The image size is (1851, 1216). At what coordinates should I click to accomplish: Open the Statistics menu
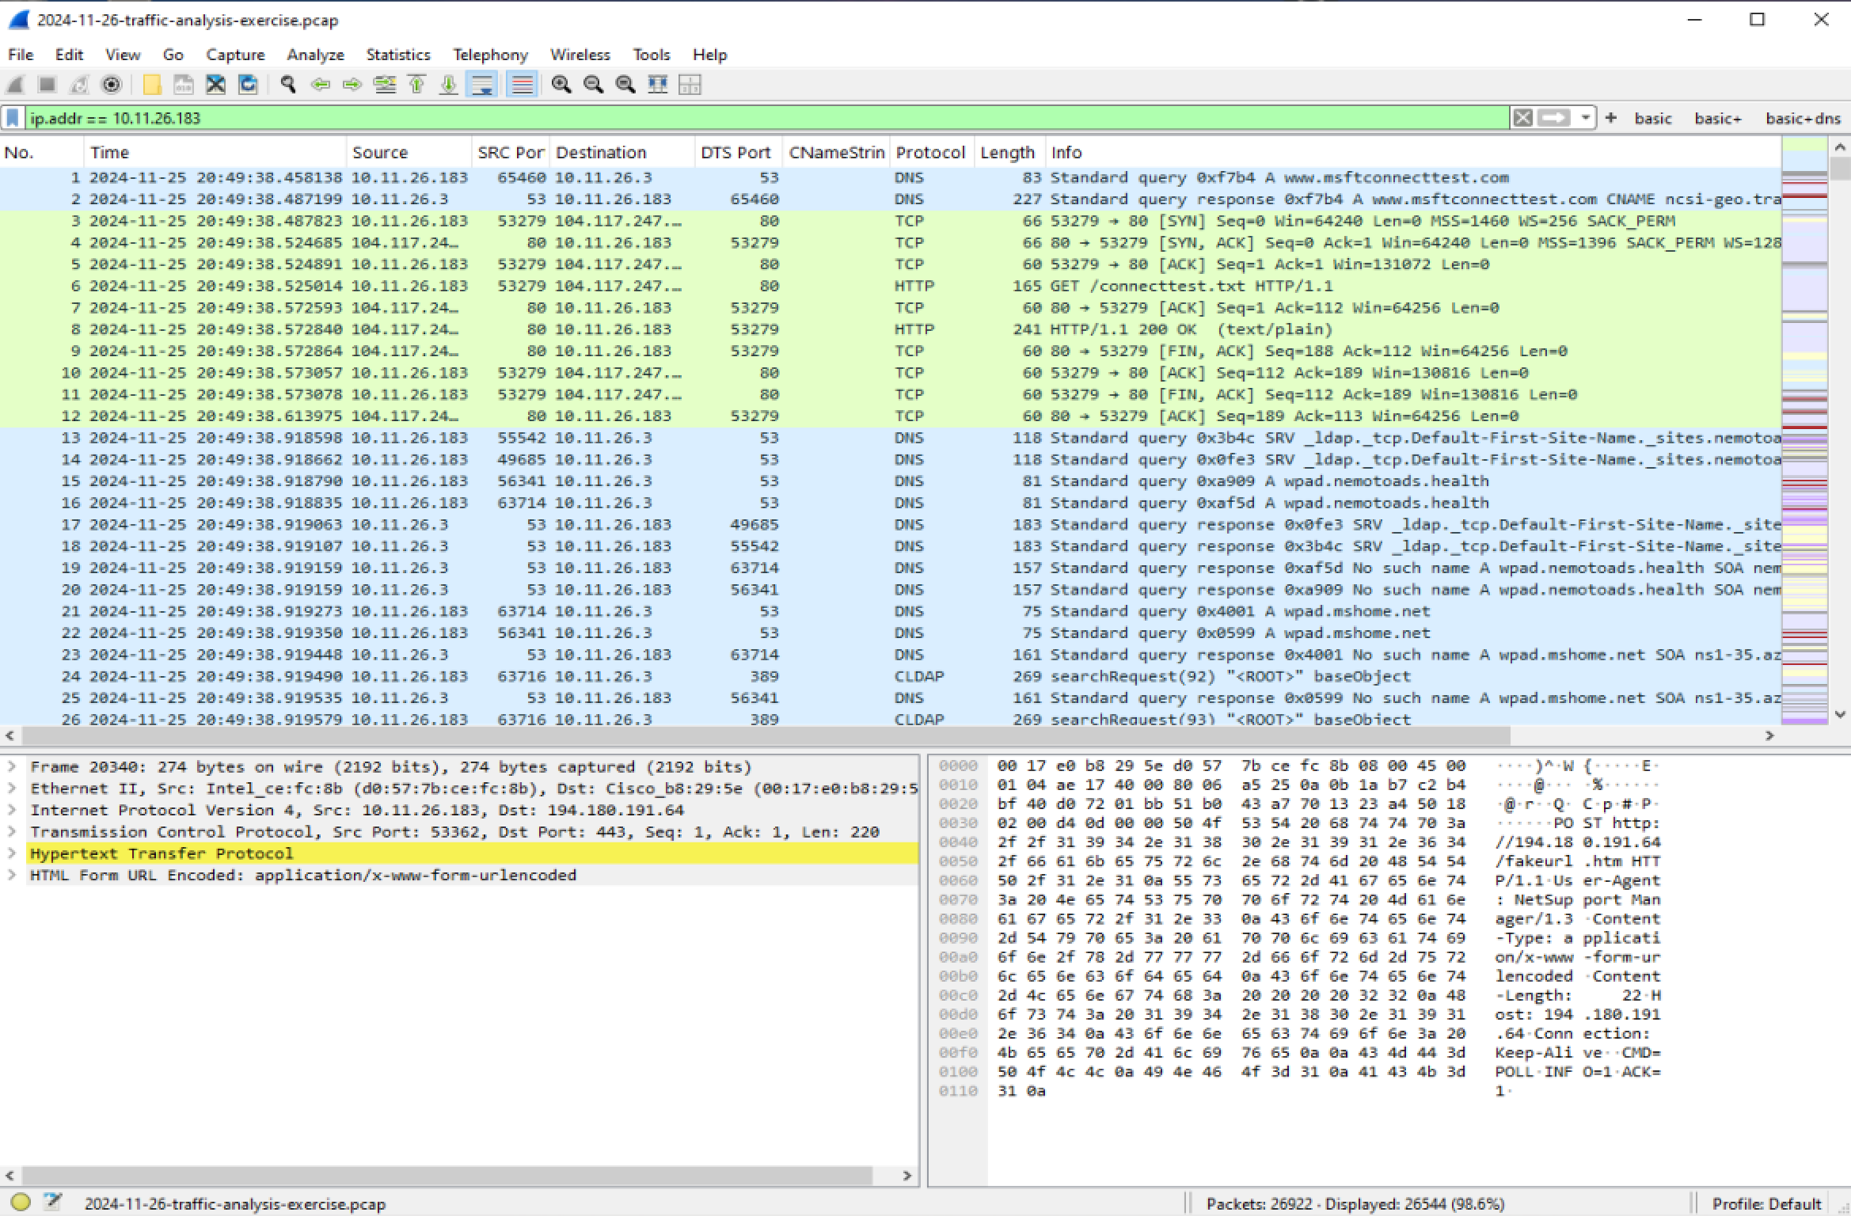coord(398,54)
